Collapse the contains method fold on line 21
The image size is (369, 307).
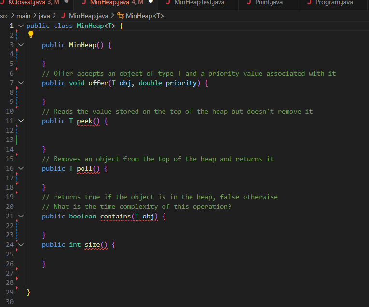21,216
